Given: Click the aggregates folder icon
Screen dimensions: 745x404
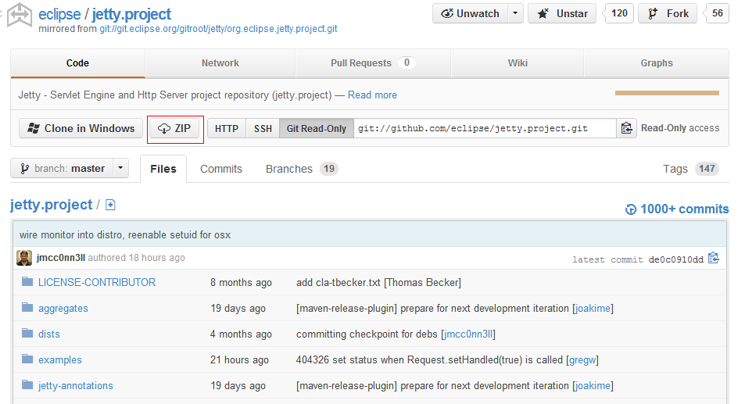Looking at the screenshot, I should pyautogui.click(x=27, y=308).
